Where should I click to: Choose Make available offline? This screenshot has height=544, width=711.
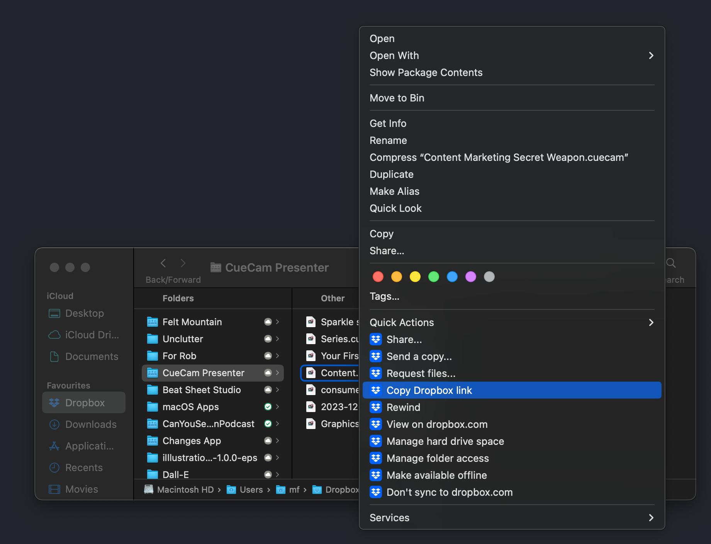point(436,475)
